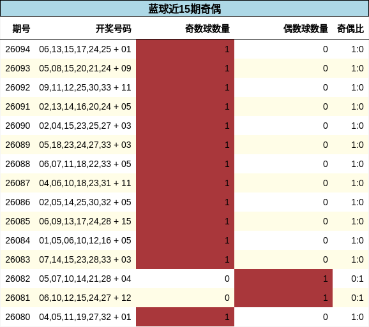Select issue number 26087
Viewport: 369px width, 327px height.
pos(18,183)
